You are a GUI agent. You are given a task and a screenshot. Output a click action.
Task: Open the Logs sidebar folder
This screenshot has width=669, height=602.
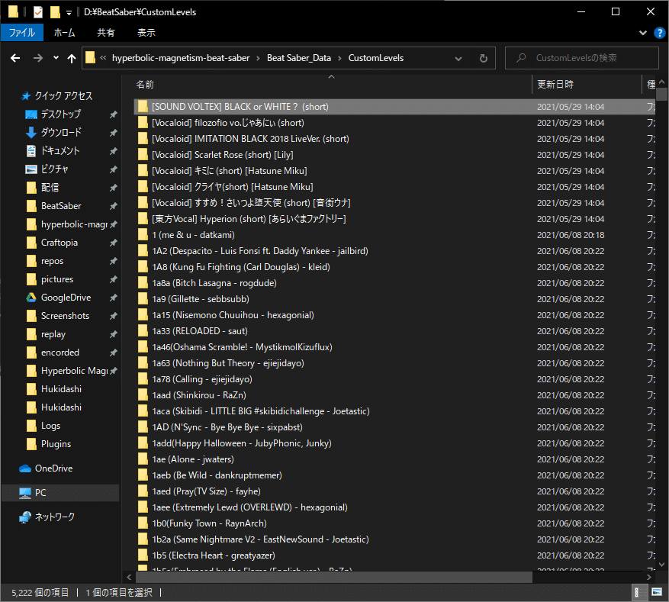[51, 426]
